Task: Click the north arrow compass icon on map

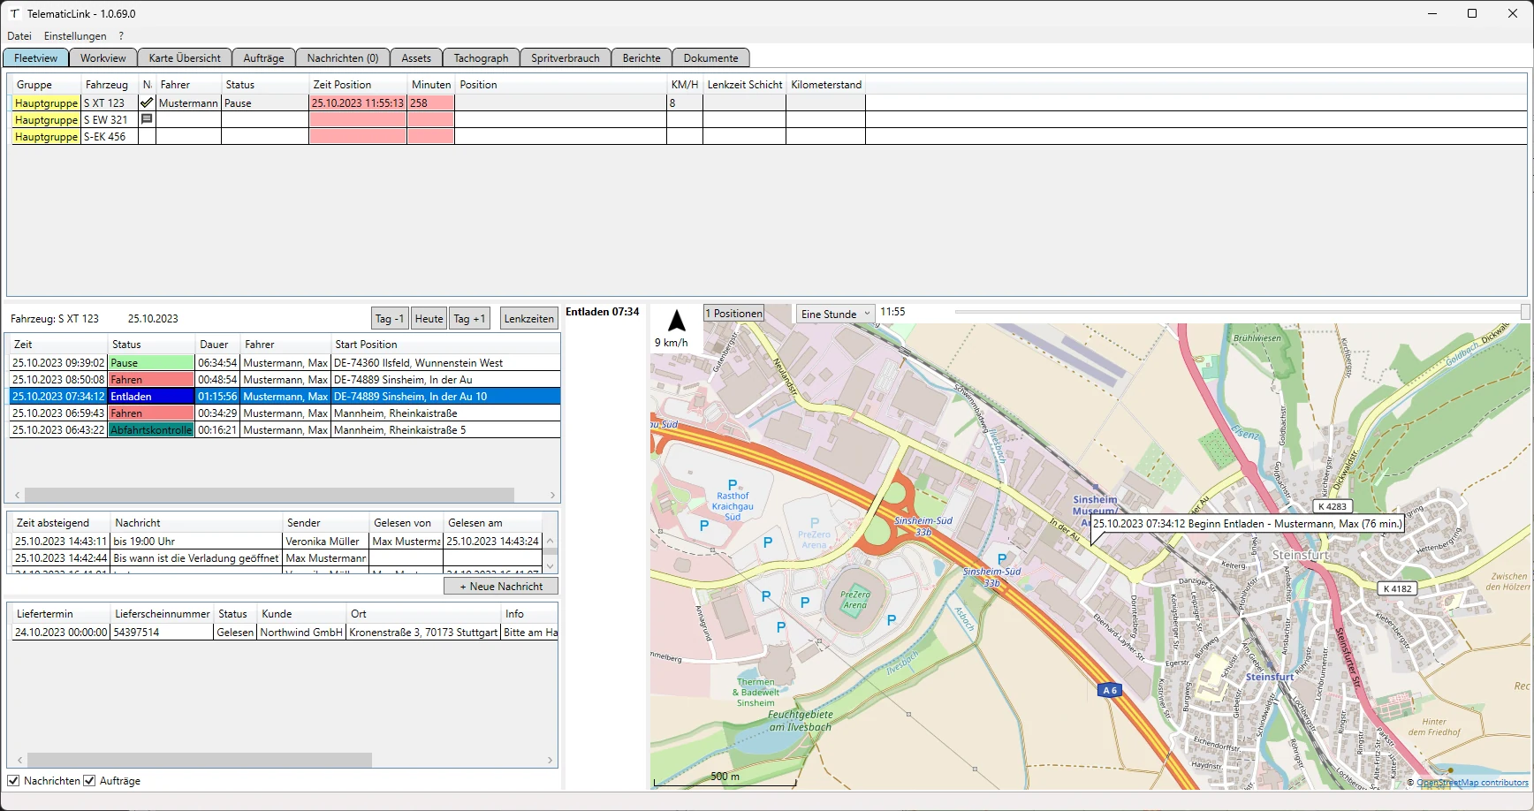Action: click(677, 321)
